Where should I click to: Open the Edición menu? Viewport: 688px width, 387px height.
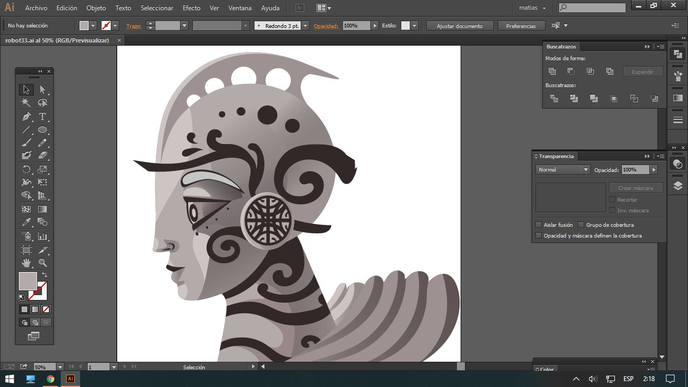coord(67,8)
